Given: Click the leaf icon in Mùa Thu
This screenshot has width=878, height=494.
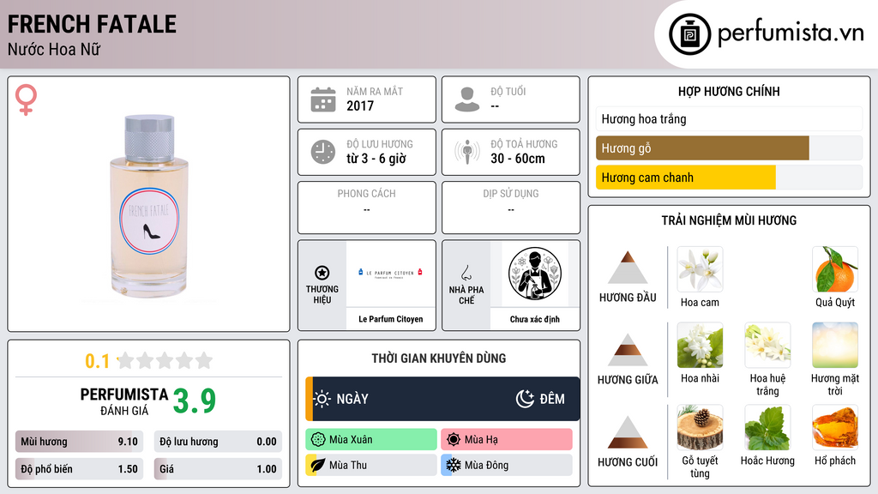Looking at the screenshot, I should click(318, 465).
